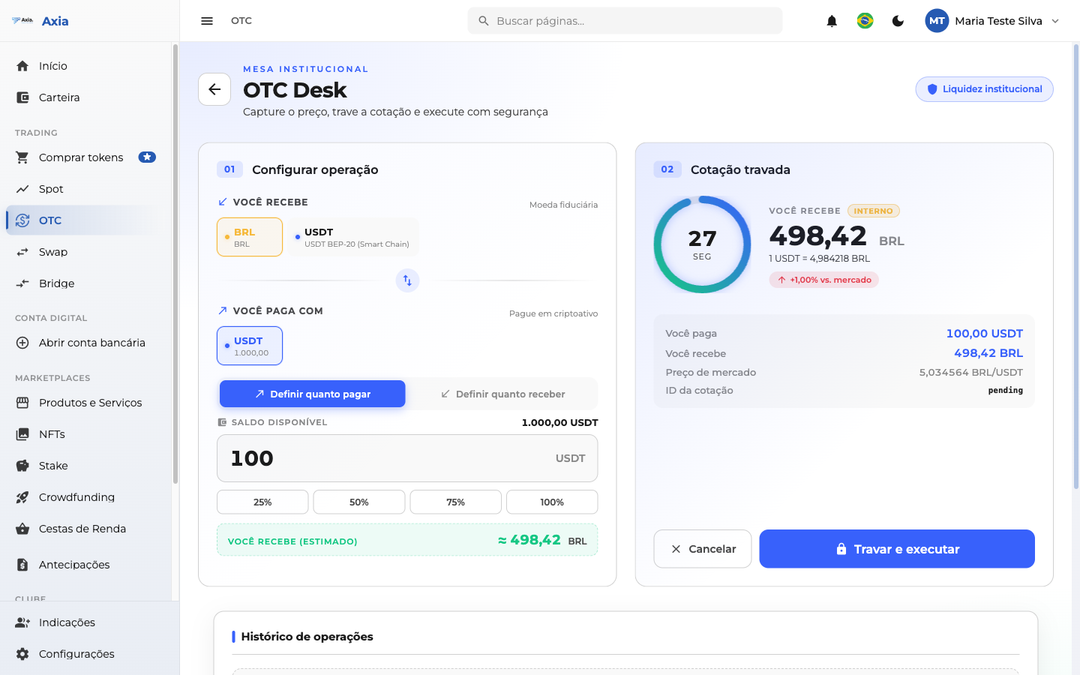Select BRL as receive currency
1080x675 pixels.
[250, 237]
